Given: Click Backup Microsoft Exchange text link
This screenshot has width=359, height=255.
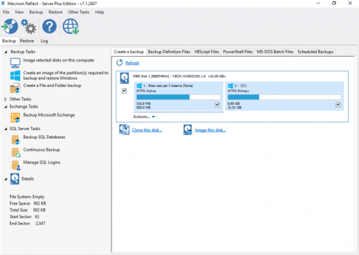Looking at the screenshot, I should click(x=49, y=115).
